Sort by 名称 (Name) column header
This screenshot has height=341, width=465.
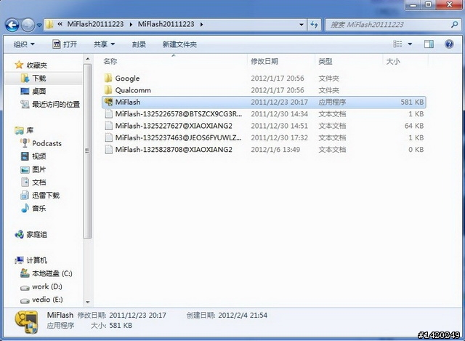[174, 61]
